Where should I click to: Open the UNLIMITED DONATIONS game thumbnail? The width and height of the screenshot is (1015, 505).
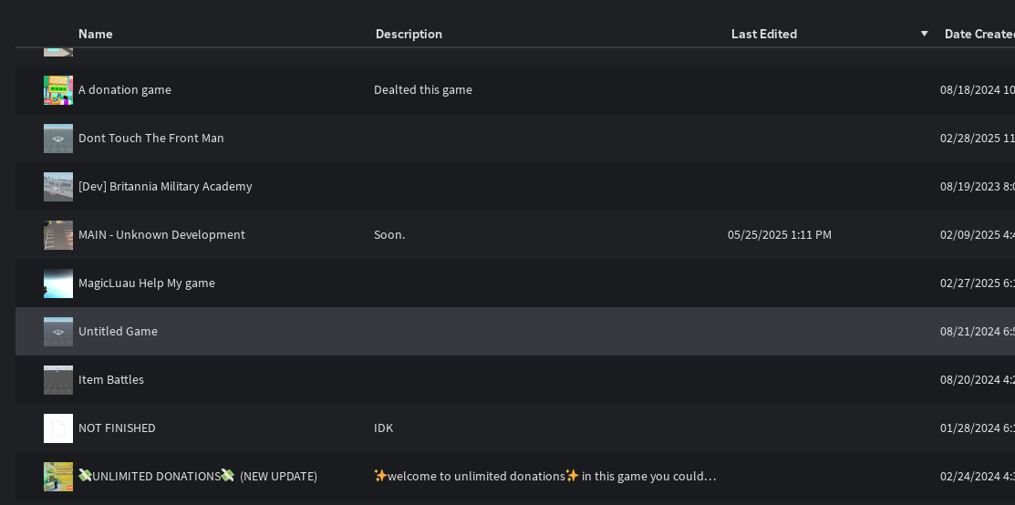click(x=58, y=477)
